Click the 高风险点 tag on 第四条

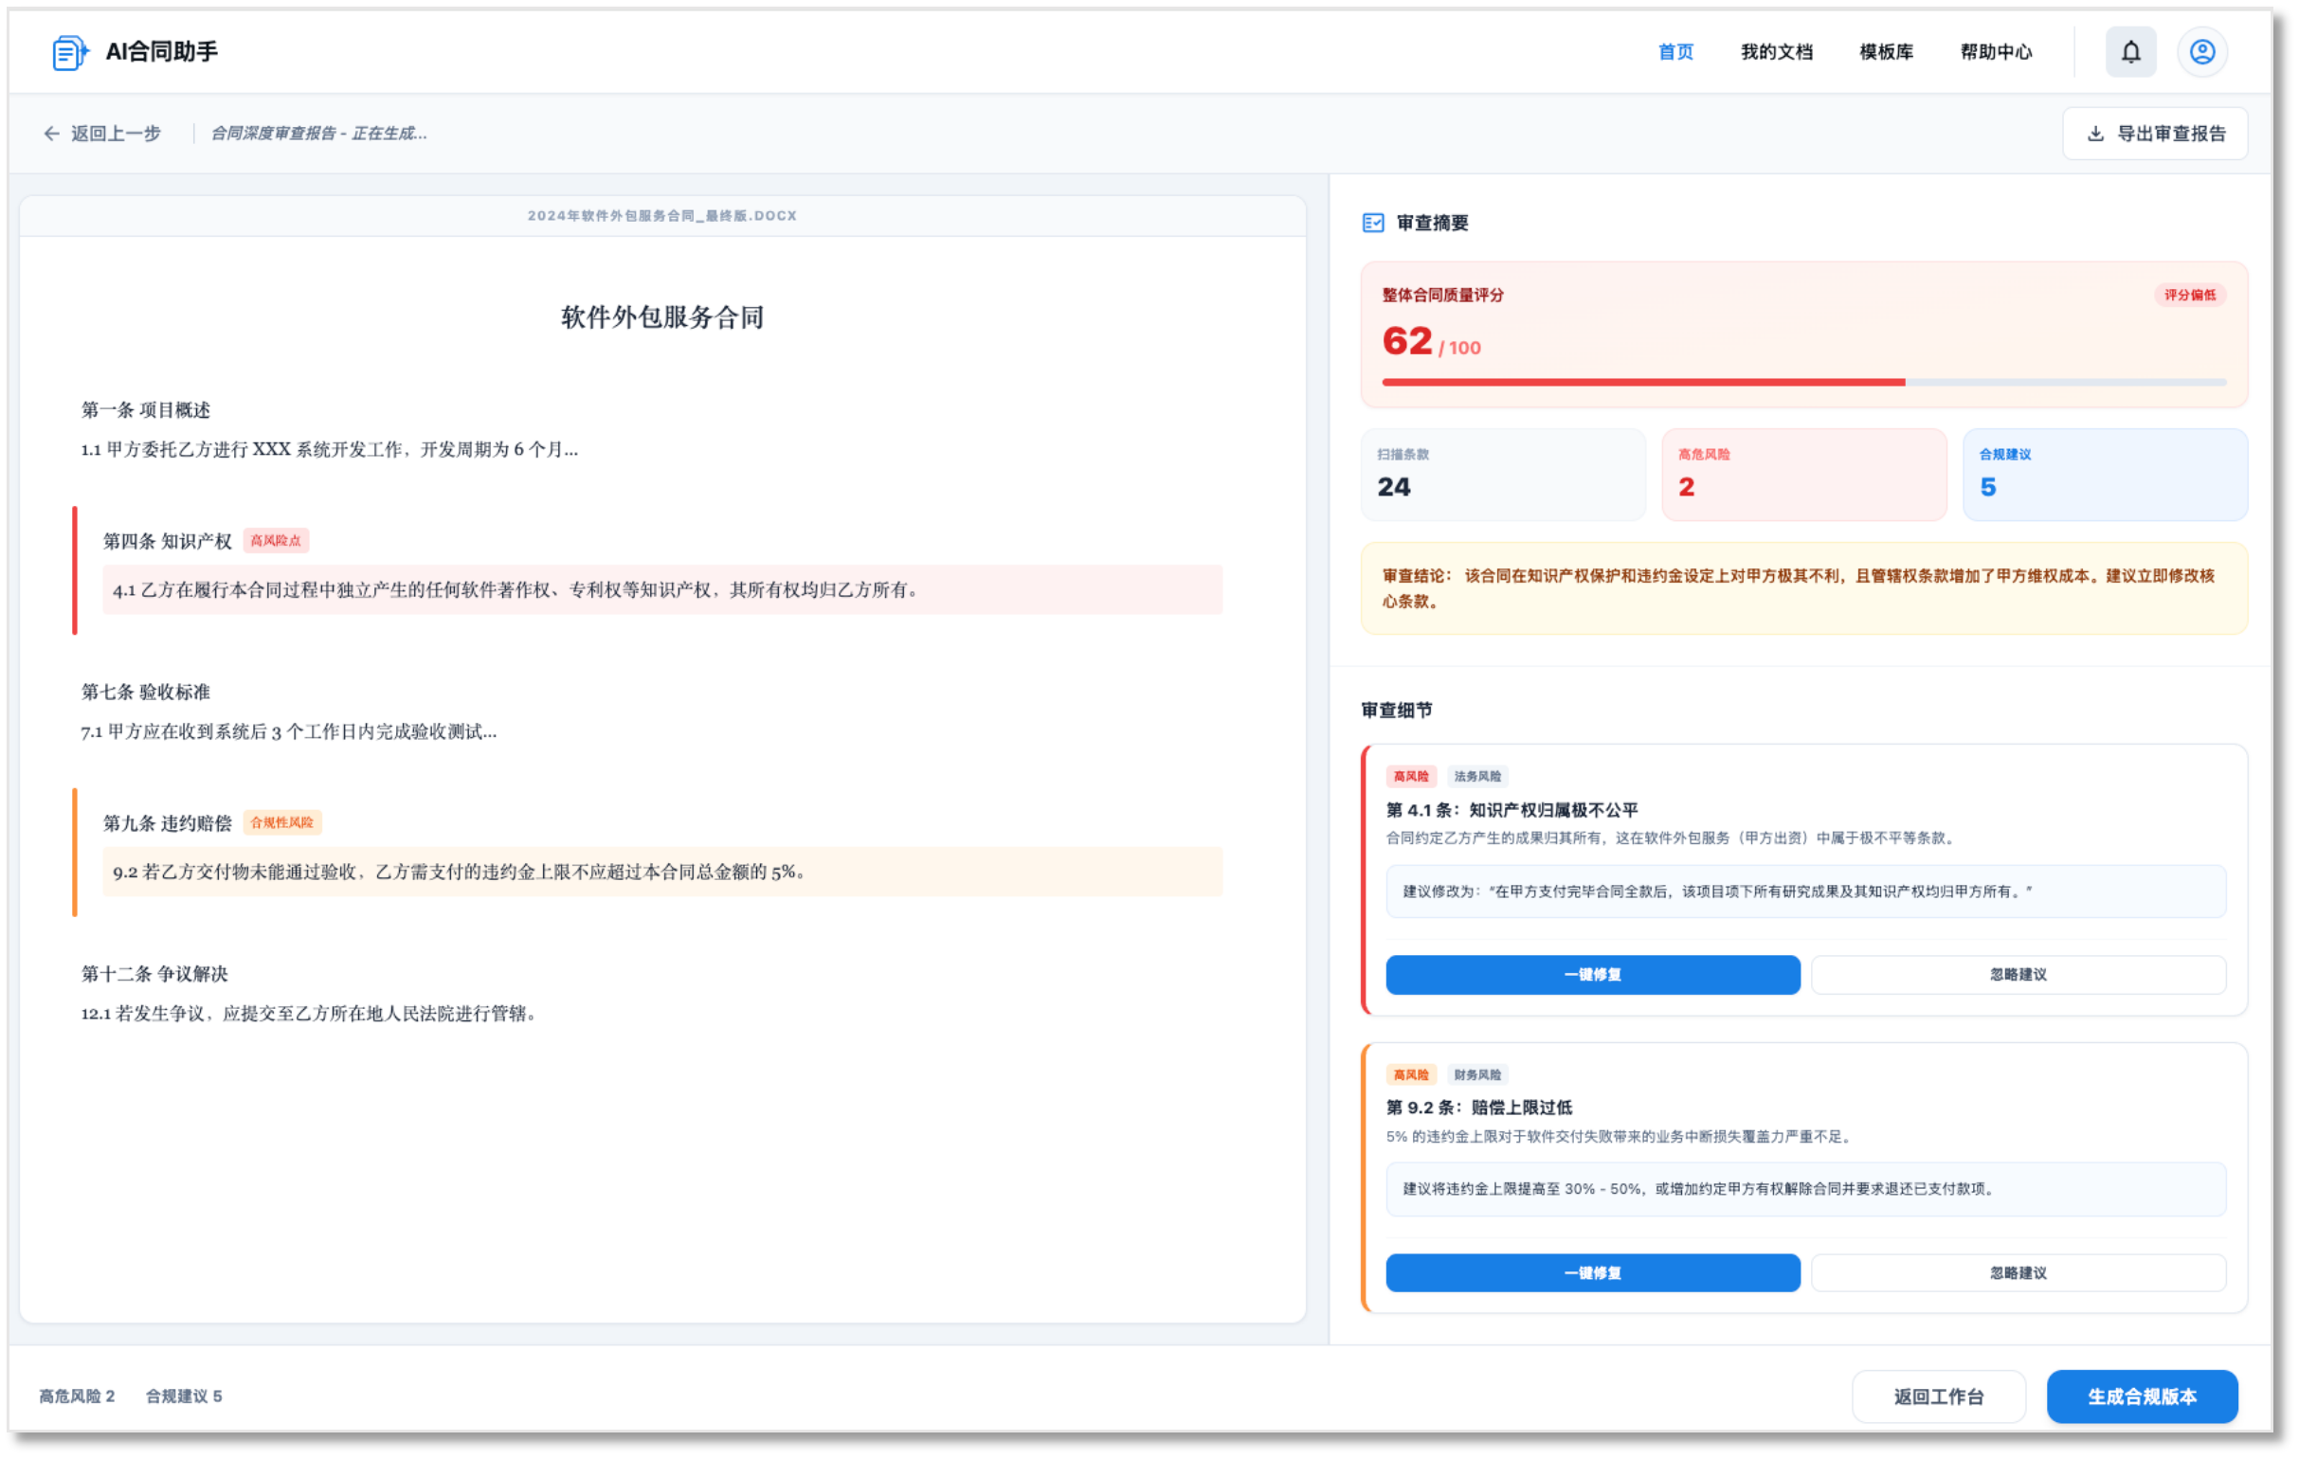click(275, 541)
